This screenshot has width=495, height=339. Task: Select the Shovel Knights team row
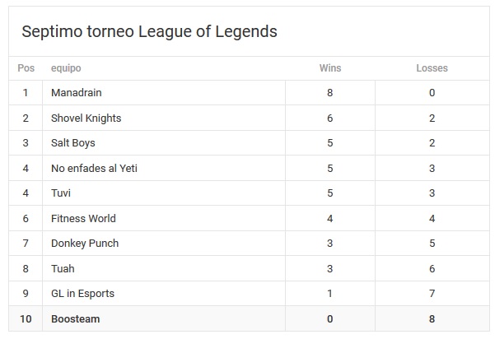(249, 118)
